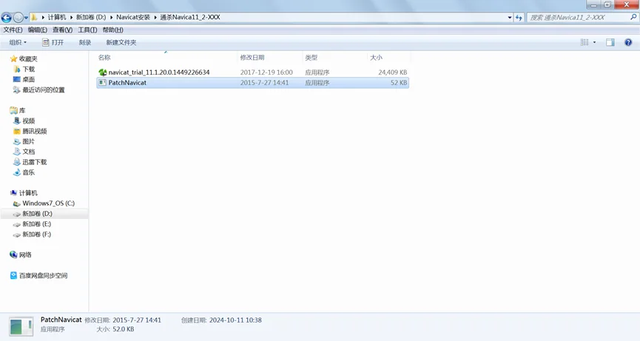The width and height of the screenshot is (640, 341).
Task: Click 创建日期 2024-10-11 10:38 in details pane
Action: click(222, 320)
